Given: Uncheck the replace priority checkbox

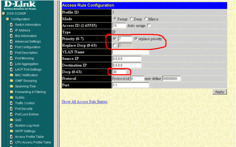Looking at the screenshot, I should tap(136, 39).
